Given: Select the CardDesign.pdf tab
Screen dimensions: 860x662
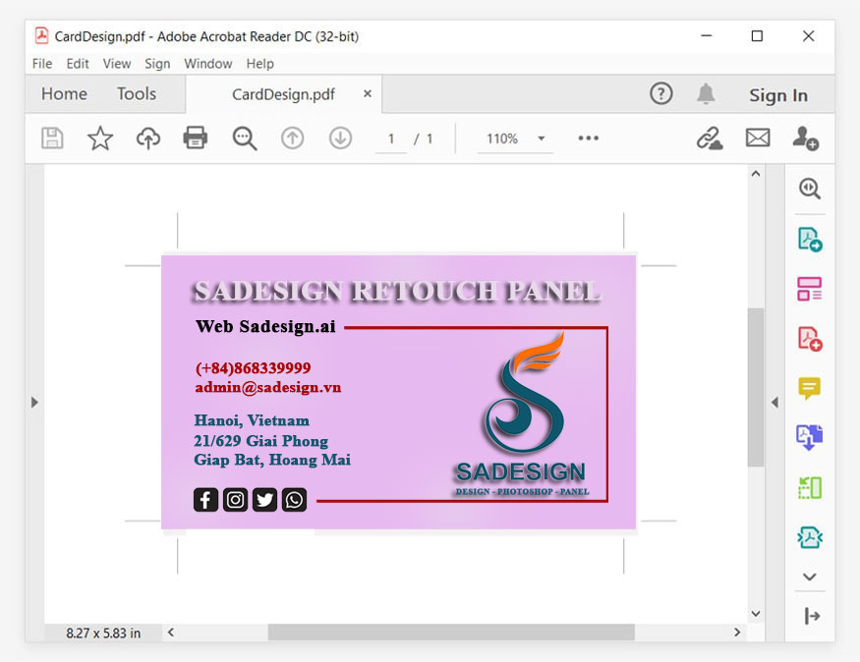Looking at the screenshot, I should coord(283,94).
